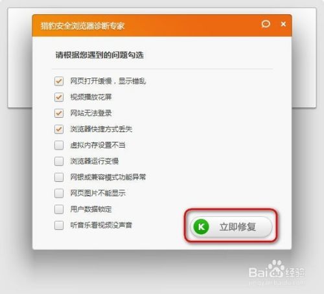
Task: Check 网银或兼容模式功能异常 option
Action: click(59, 177)
